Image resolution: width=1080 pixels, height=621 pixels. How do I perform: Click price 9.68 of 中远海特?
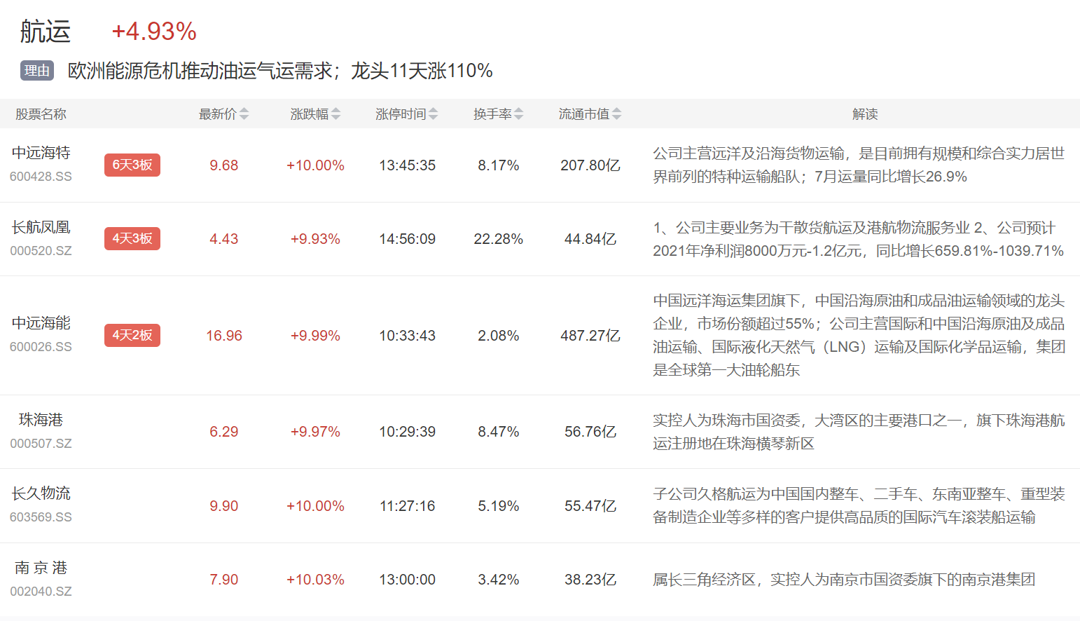pos(224,165)
